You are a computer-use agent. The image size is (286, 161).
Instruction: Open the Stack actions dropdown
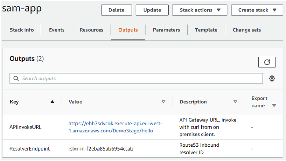coord(200,10)
